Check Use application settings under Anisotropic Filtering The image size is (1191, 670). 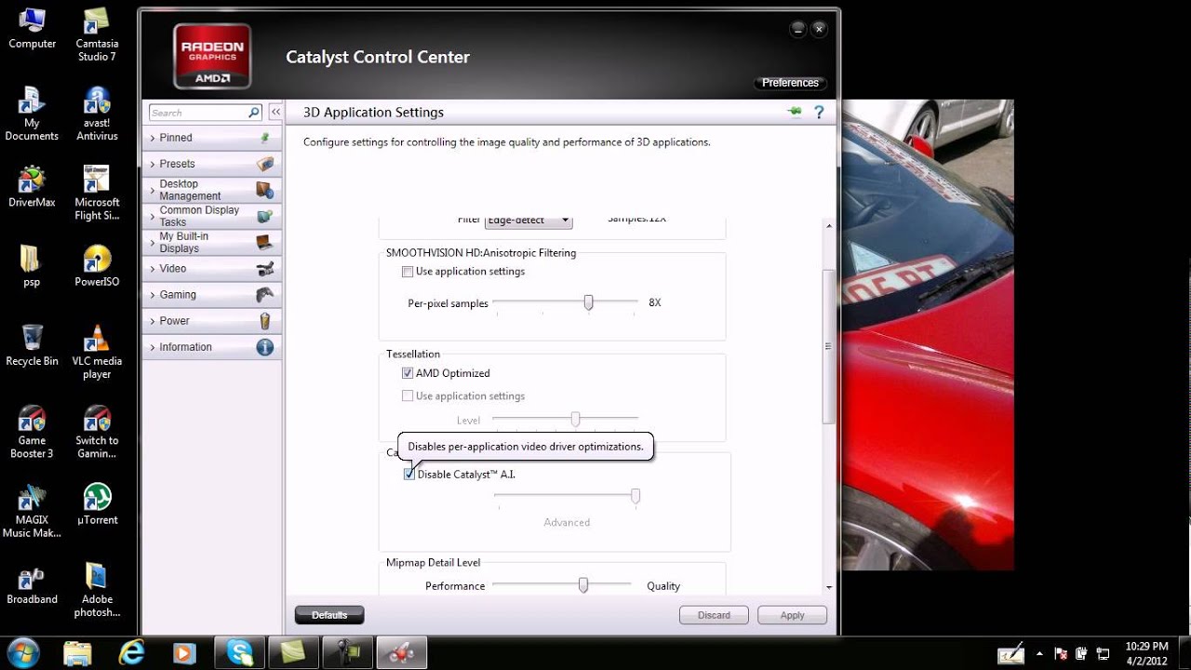coord(408,272)
